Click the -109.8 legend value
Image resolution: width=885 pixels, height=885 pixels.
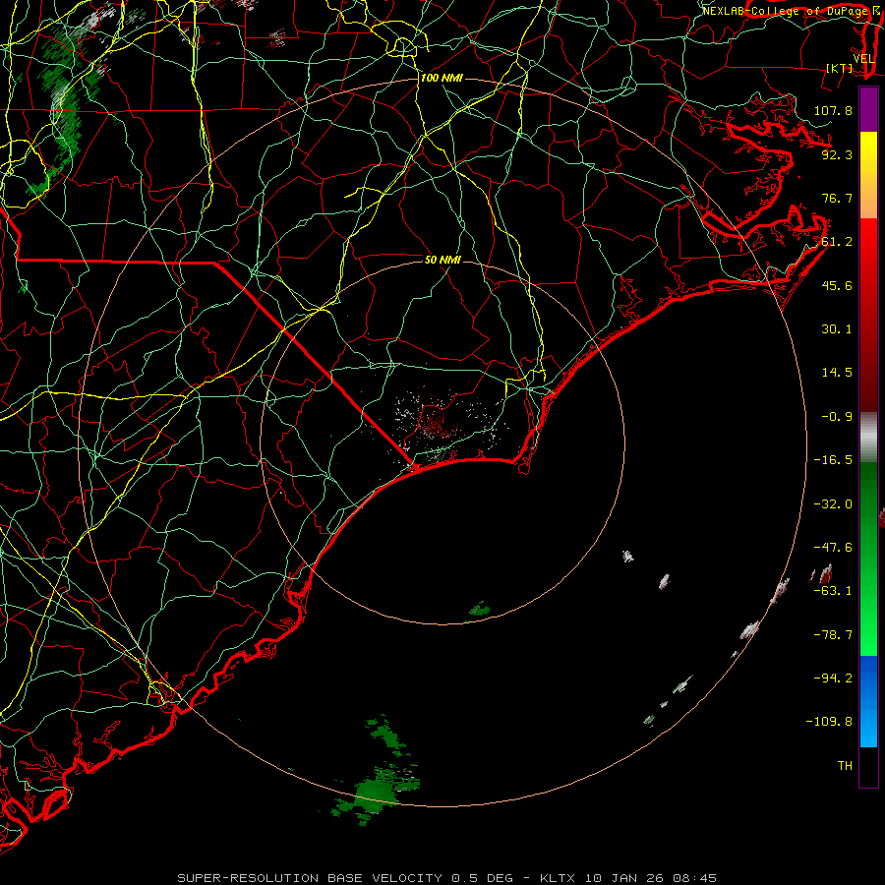tap(829, 722)
